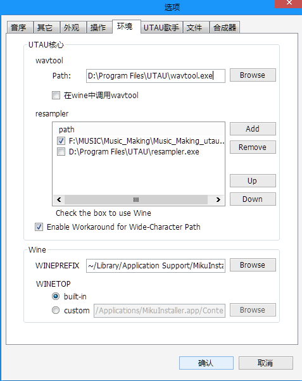Switch to the 音序 tab
This screenshot has width=302, height=381.
coord(20,27)
